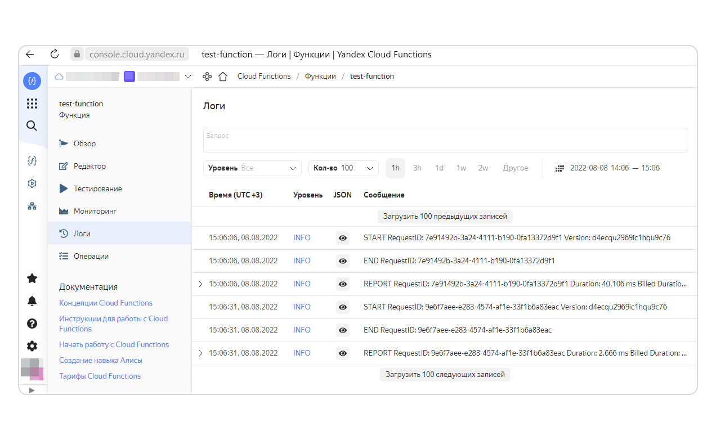Open Начать работу с Cloud Functions link

coord(114,344)
